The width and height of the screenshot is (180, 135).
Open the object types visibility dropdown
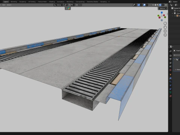[135, 5]
